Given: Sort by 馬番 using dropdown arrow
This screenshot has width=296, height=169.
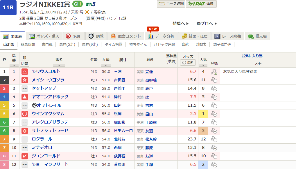Looking at the screenshot, I should (14, 64).
